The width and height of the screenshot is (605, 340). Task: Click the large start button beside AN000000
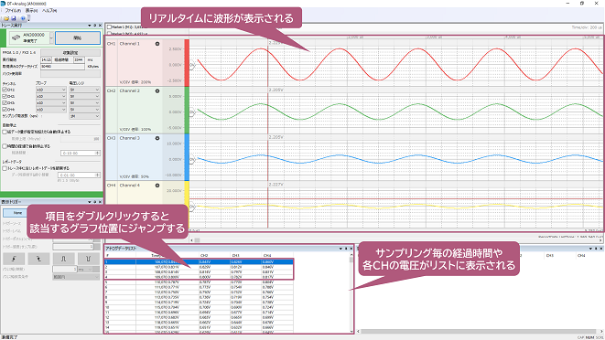tap(78, 37)
